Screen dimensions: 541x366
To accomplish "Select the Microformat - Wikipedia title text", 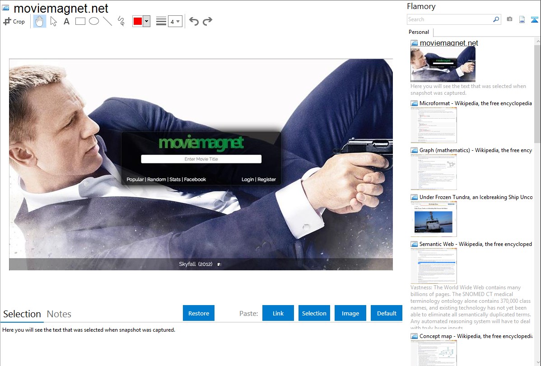I will (x=476, y=103).
